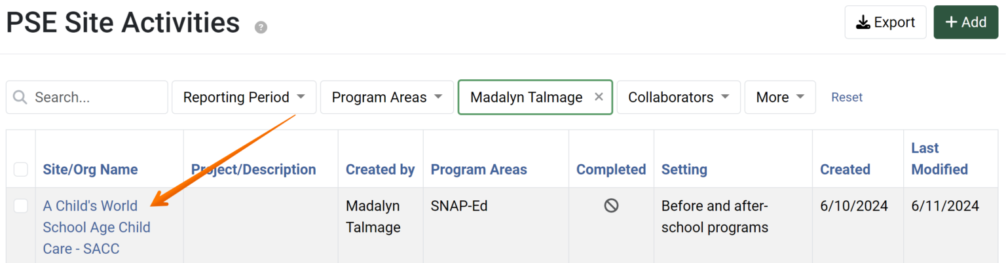Sort by Setting column header
1006x263 pixels.
pyautogui.click(x=684, y=169)
